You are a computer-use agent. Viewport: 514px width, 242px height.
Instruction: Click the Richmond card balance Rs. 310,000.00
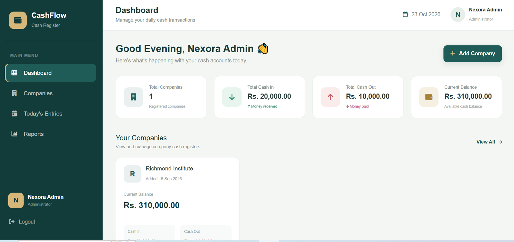(x=152, y=205)
